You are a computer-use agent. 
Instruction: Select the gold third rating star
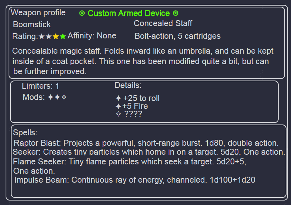click(x=56, y=36)
